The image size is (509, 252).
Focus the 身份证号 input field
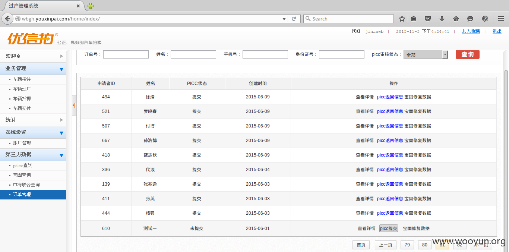point(342,54)
